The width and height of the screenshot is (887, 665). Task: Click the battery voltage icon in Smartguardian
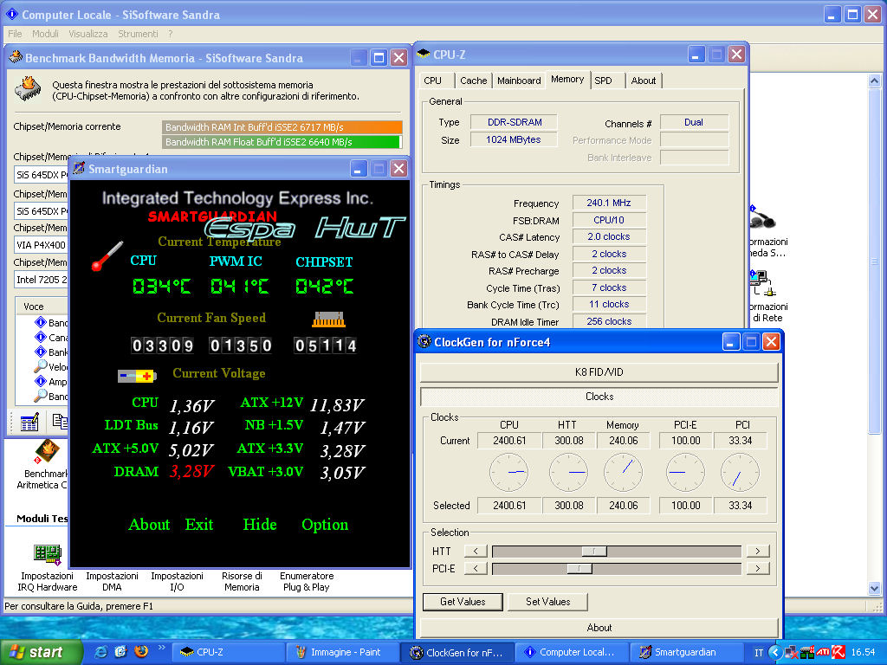[x=136, y=376]
